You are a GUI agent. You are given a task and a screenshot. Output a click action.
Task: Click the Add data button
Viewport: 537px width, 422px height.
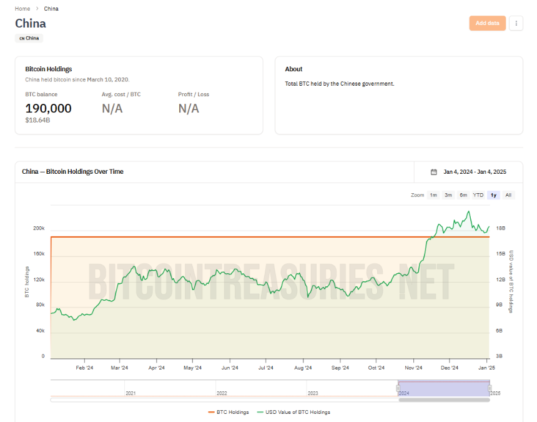pyautogui.click(x=487, y=23)
